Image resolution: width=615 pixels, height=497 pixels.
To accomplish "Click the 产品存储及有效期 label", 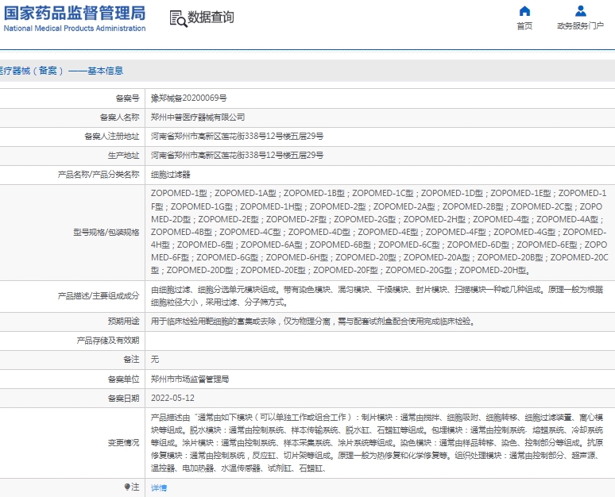I will click(108, 341).
